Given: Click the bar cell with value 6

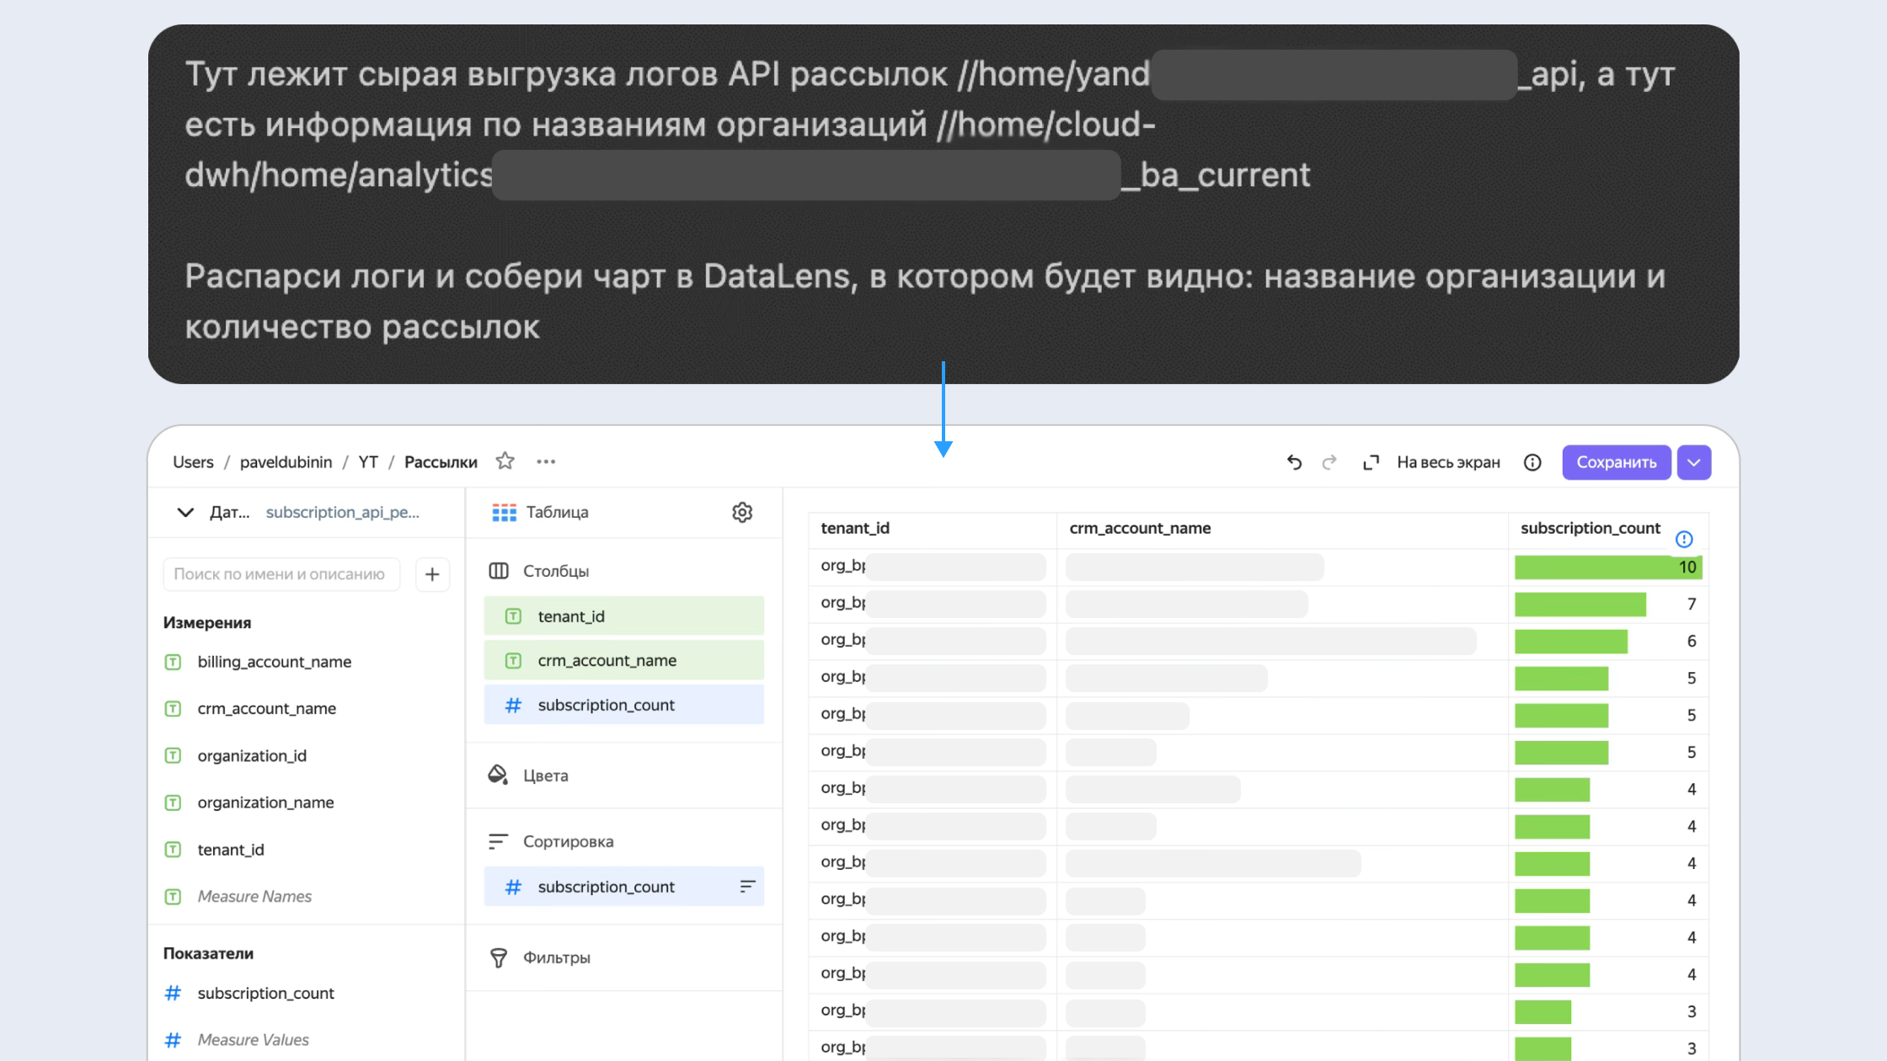Looking at the screenshot, I should tap(1608, 642).
